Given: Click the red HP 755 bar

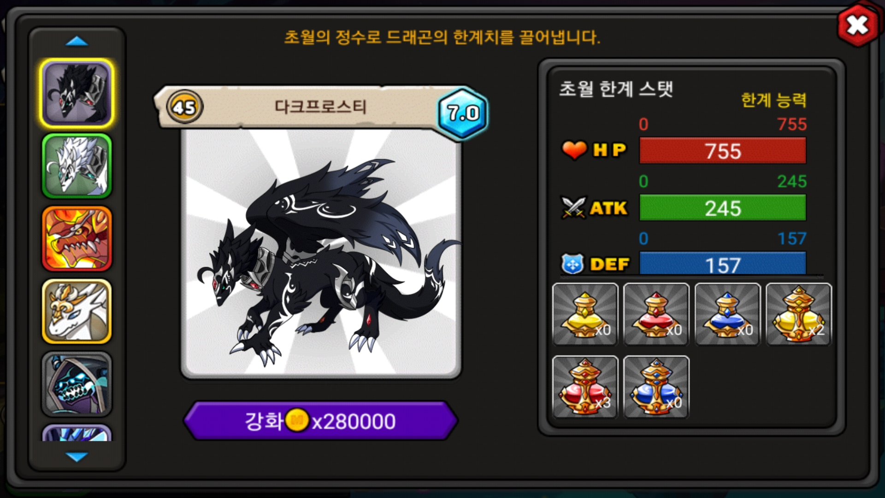Looking at the screenshot, I should point(723,150).
